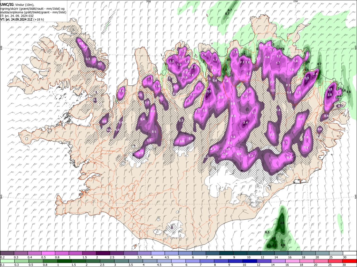Click the '20W' longitude label

pos(149,1)
